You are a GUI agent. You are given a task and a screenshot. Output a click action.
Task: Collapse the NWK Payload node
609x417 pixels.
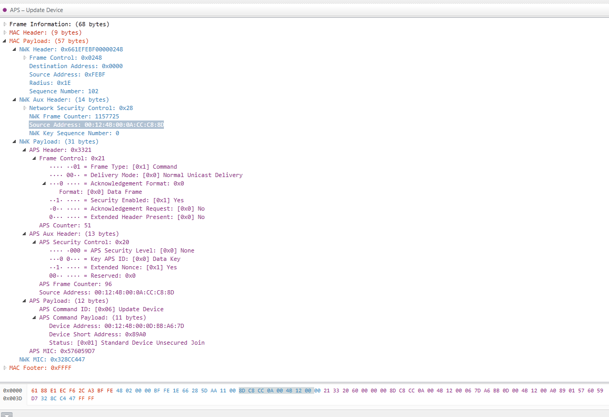pyautogui.click(x=14, y=141)
